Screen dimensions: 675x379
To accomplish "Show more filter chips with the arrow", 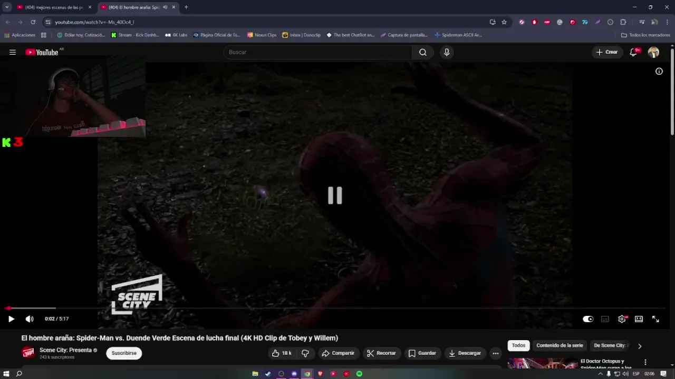I will (x=640, y=346).
